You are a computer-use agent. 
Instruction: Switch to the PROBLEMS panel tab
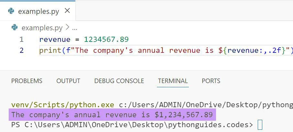click(27, 81)
